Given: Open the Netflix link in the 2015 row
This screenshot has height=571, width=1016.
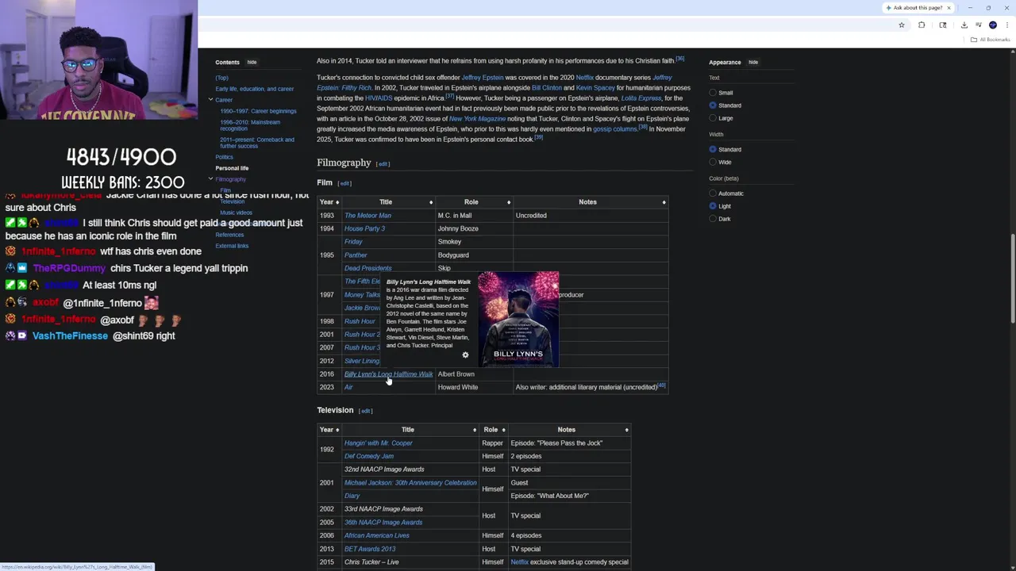Looking at the screenshot, I should (520, 562).
